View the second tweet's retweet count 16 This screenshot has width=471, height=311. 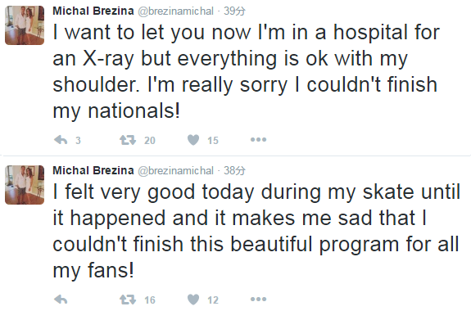pos(150,300)
